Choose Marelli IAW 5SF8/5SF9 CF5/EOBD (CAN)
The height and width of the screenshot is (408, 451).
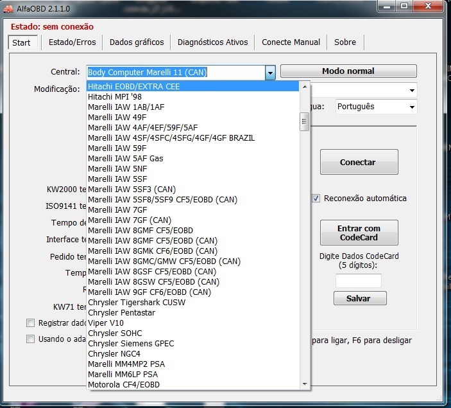point(192,200)
